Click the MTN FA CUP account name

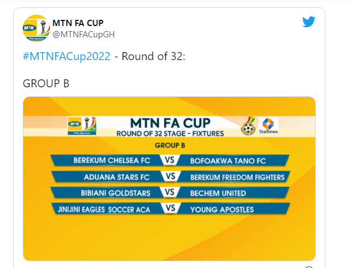78,23
